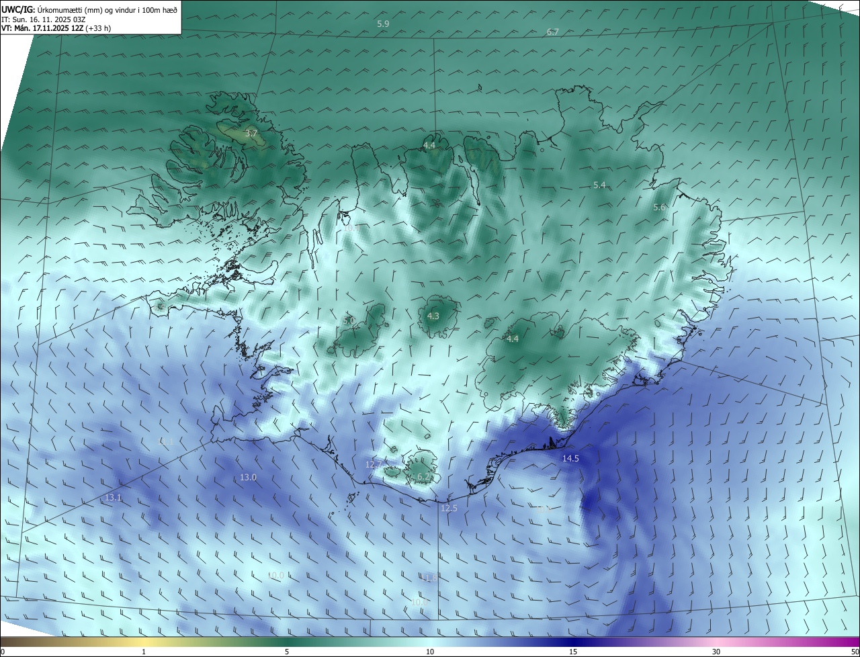Click the 12.7 value near the south coast
860x657 pixels.
tap(374, 464)
